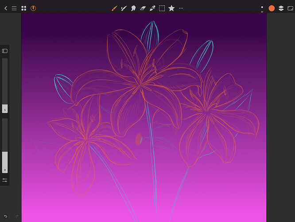295x222 pixels.
Task: Tap the orange pen-nib circle icon
Action: 33,8
